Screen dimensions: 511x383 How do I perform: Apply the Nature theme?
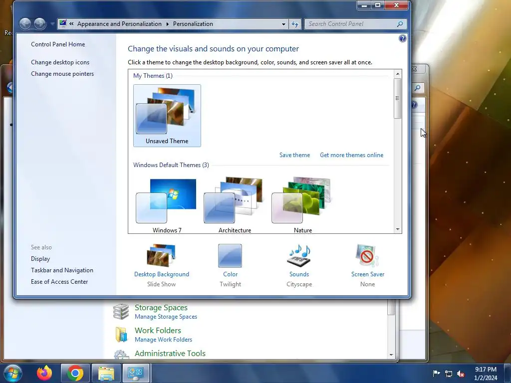303,205
